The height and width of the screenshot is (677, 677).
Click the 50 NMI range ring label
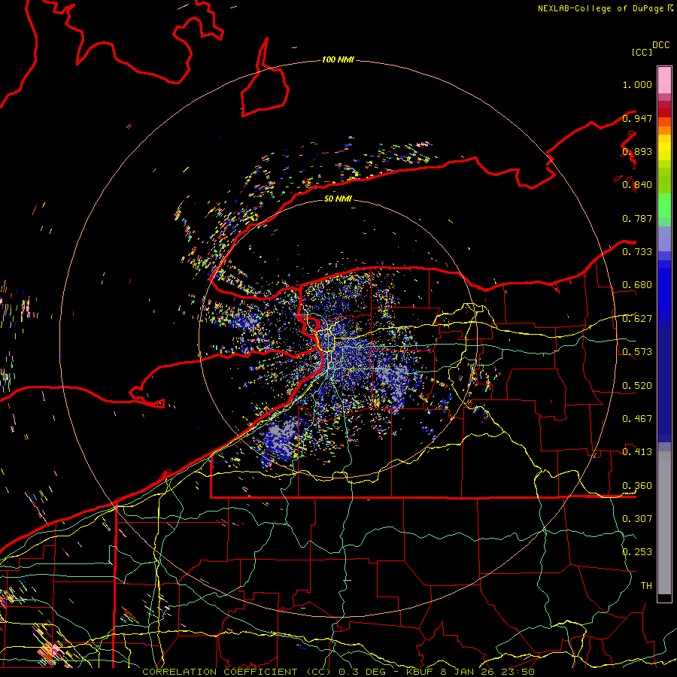click(x=338, y=199)
